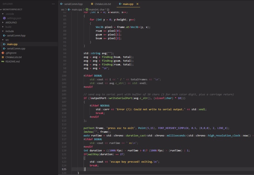Click "escape key pressed! exiting." string
Screen dimensions: 254x175
click(x=132, y=162)
